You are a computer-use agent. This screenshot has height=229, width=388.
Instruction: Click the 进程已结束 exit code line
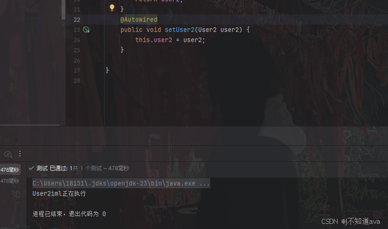(x=69, y=214)
